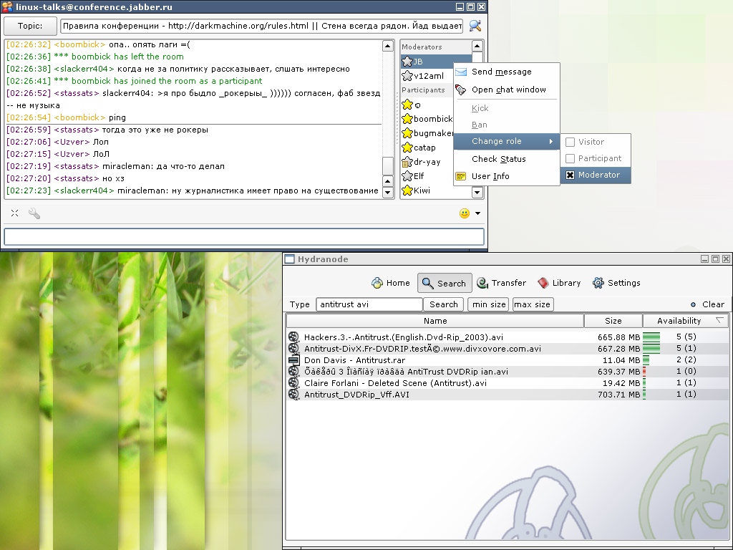
Task: Click the 'antitrust avi' search field
Action: 369,304
